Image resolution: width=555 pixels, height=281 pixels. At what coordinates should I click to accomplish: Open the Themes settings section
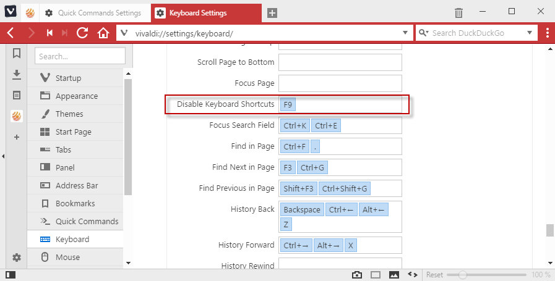(x=75, y=114)
